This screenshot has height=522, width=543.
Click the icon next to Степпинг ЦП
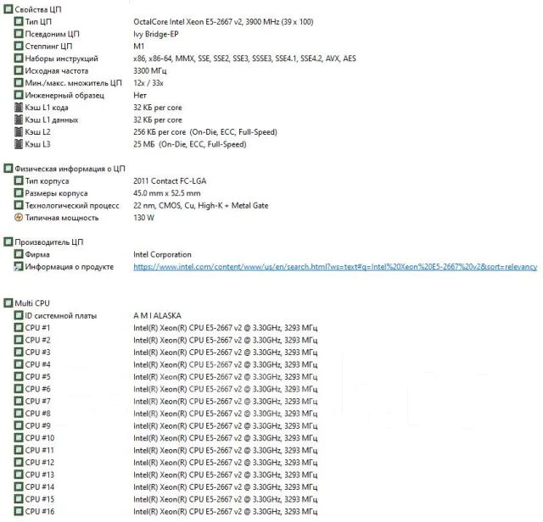(19, 46)
